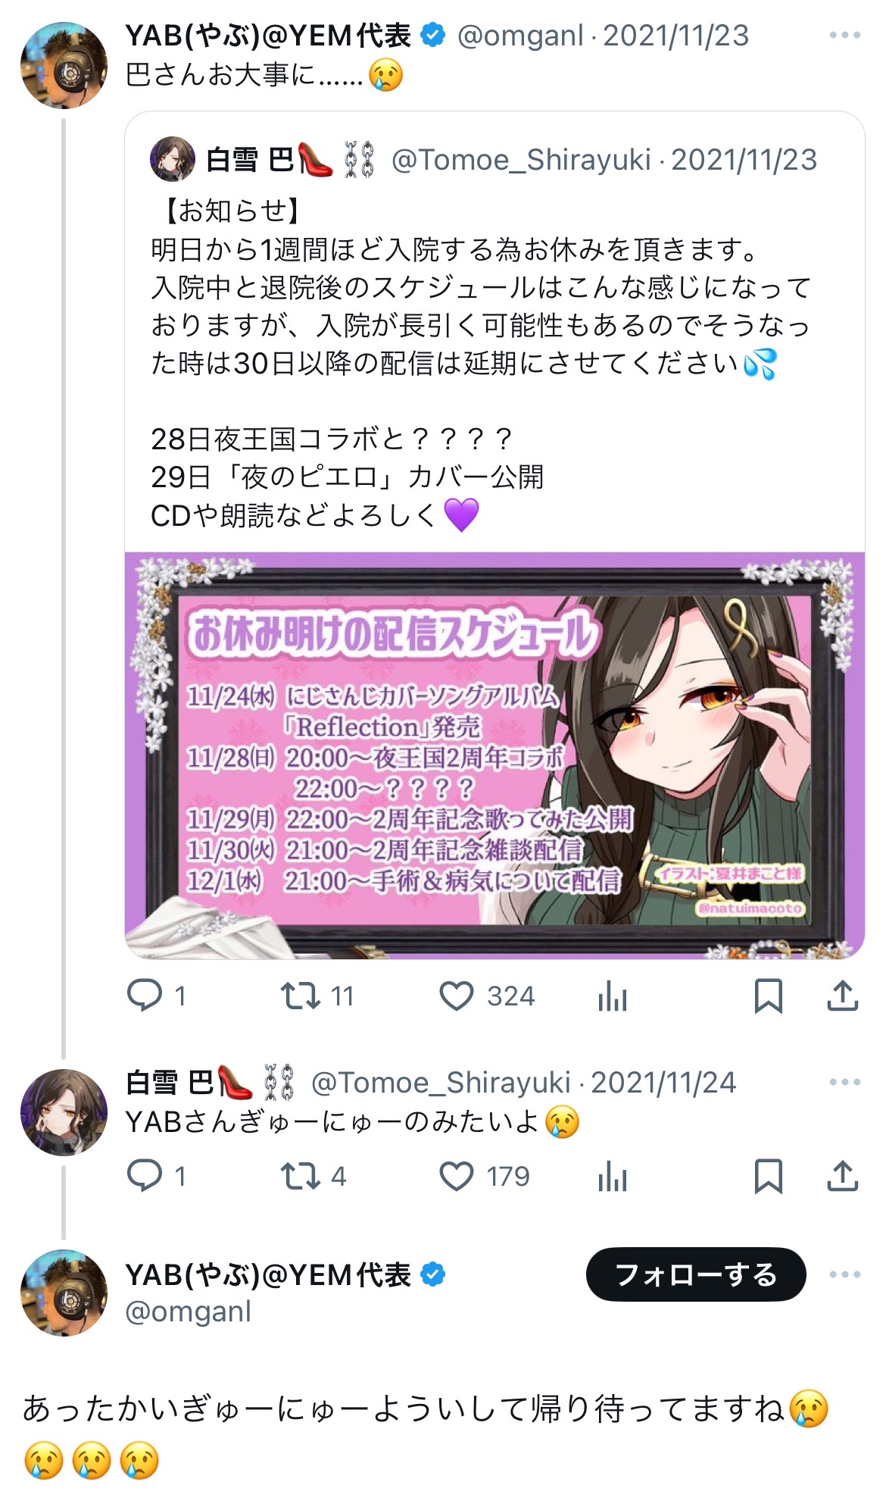Viewport: 886px width, 1504px height.
Task: Share the first tweet
Action: pyautogui.click(x=843, y=996)
